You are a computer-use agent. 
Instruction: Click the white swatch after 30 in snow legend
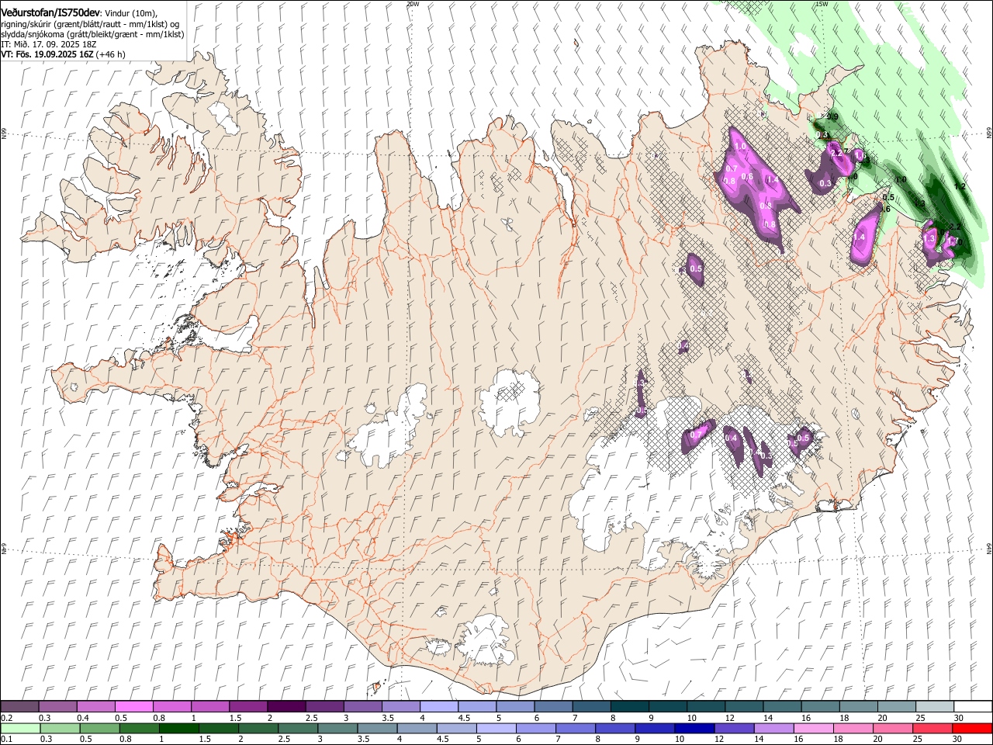pos(973,706)
